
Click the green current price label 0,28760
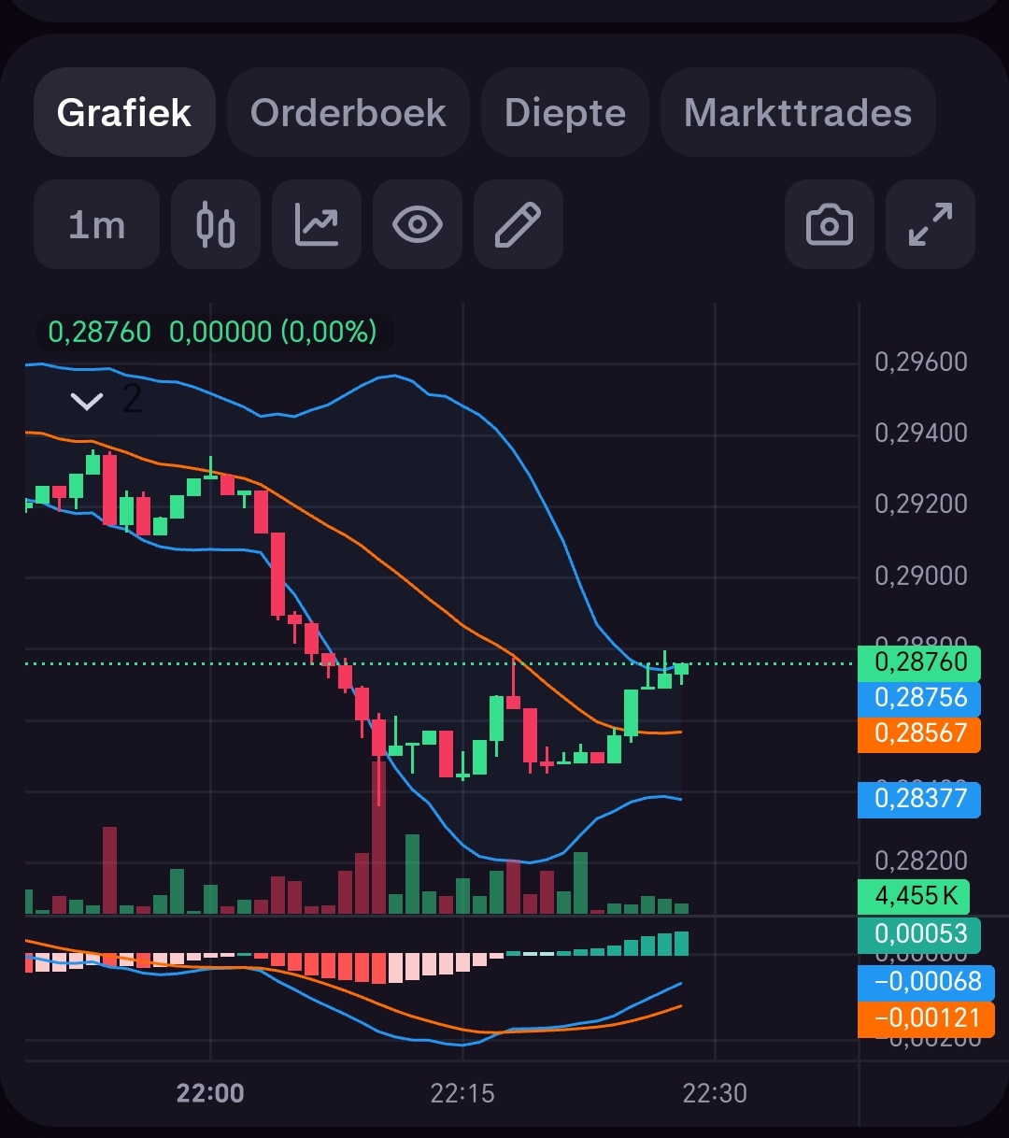[919, 662]
